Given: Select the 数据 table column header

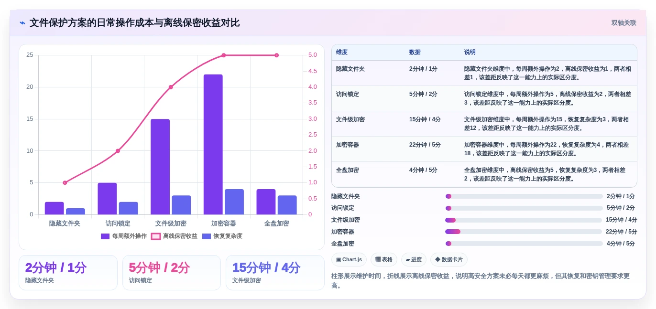Looking at the screenshot, I should pyautogui.click(x=415, y=53).
